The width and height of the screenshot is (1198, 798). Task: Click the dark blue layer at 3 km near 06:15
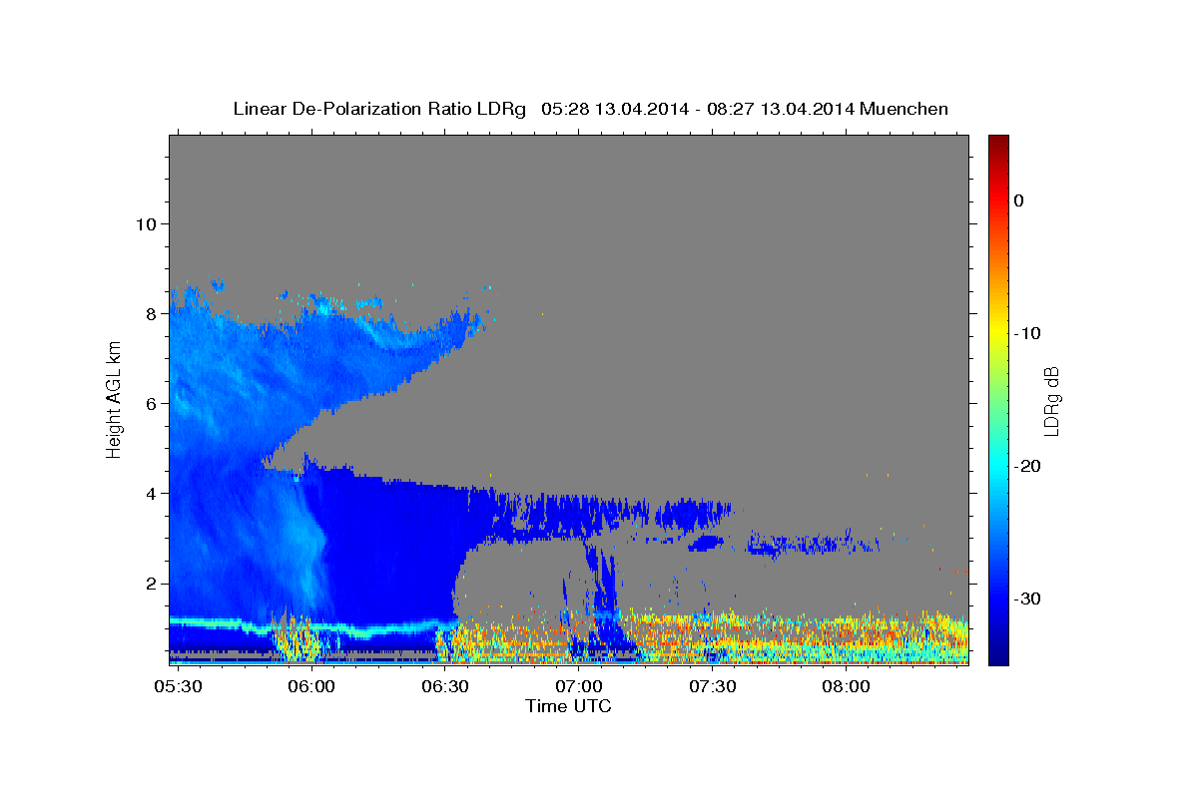[379, 539]
